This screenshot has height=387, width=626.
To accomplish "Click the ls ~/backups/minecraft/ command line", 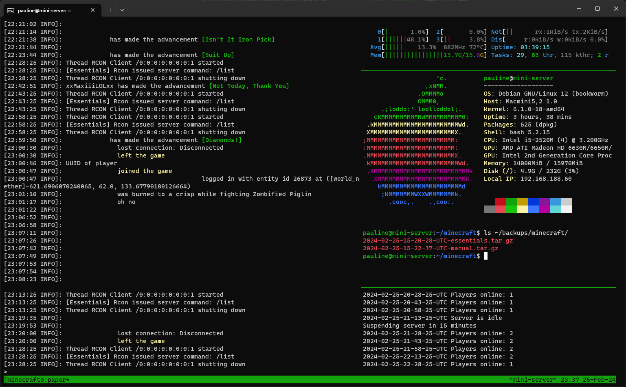I will coord(526,233).
